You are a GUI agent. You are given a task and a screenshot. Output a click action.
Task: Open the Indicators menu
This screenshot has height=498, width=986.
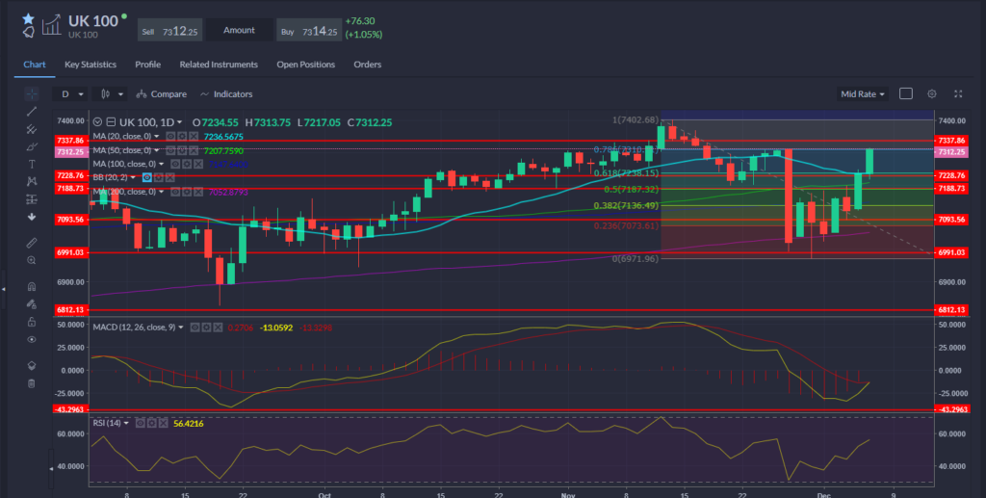tap(226, 93)
